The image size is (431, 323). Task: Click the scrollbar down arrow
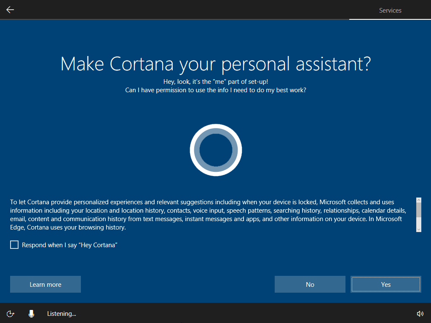[x=418, y=229]
